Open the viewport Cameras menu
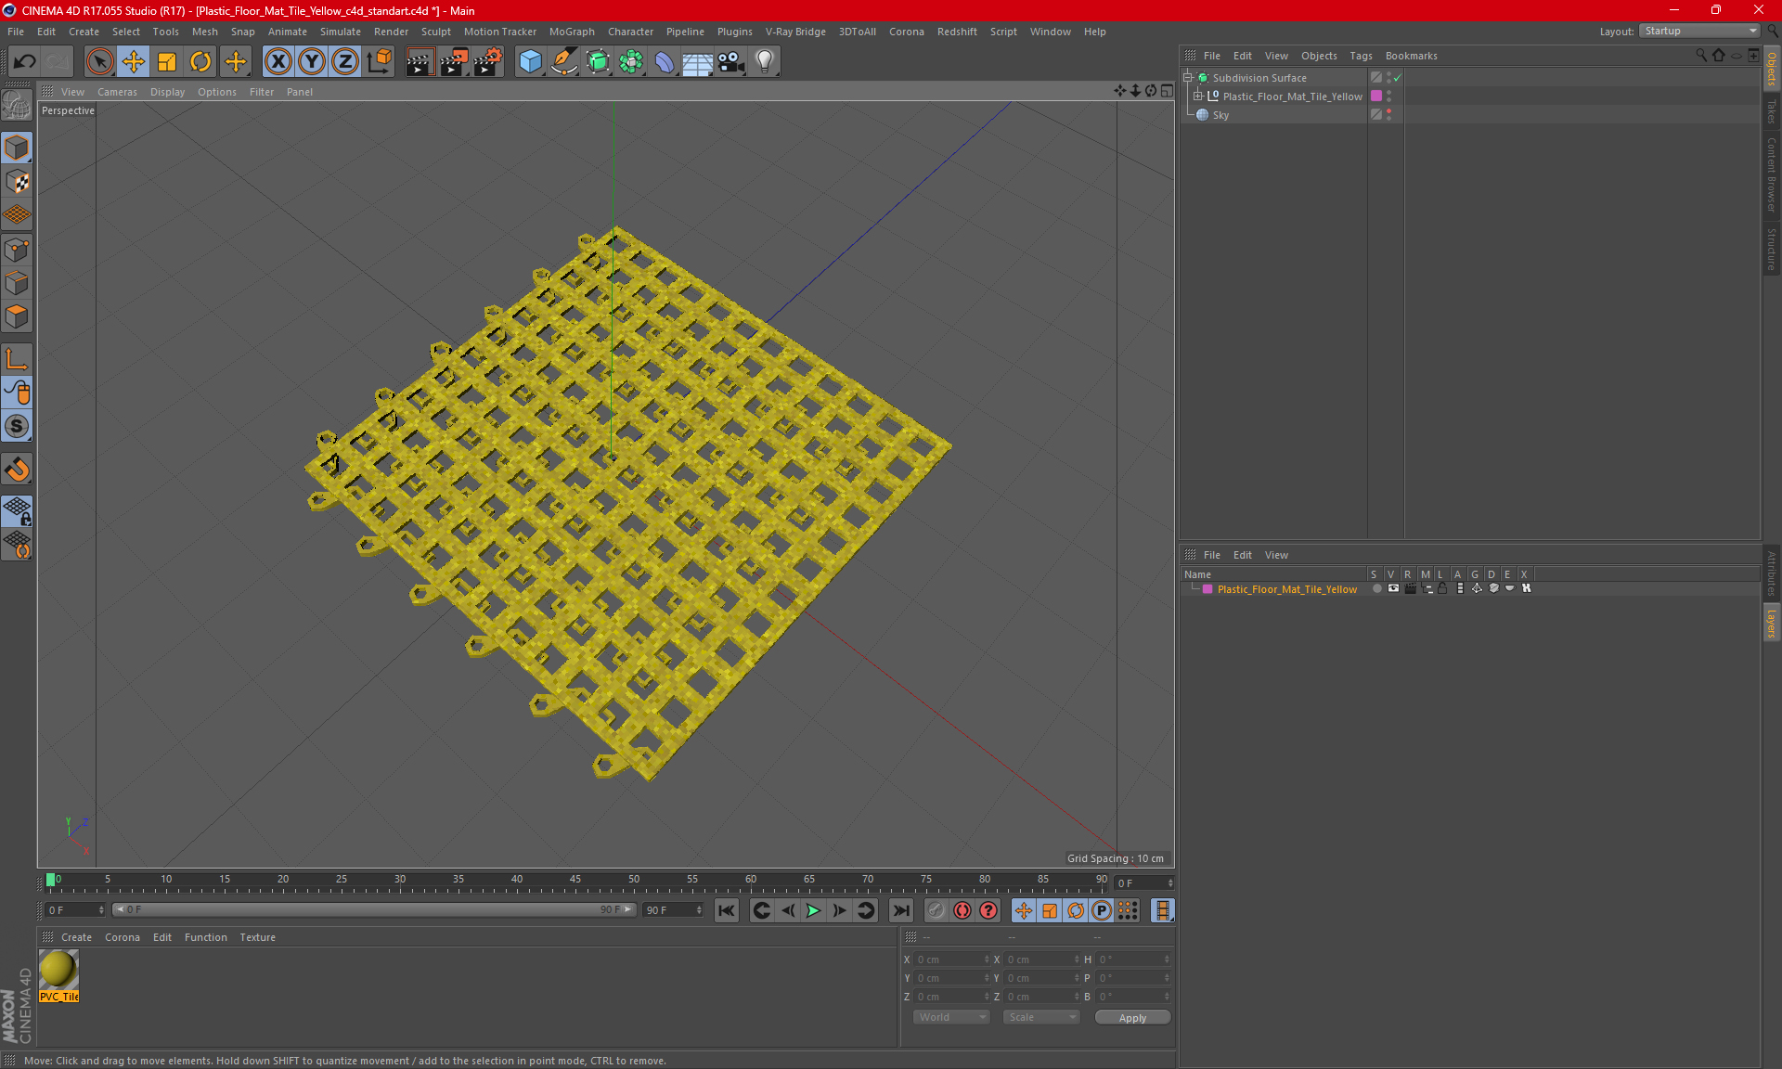The image size is (1782, 1069). coord(117,92)
